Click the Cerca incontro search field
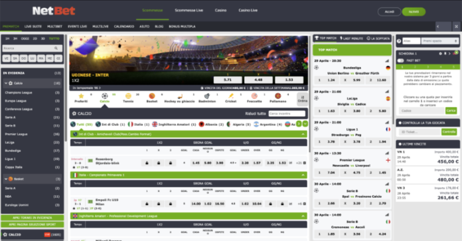 [x=287, y=114]
